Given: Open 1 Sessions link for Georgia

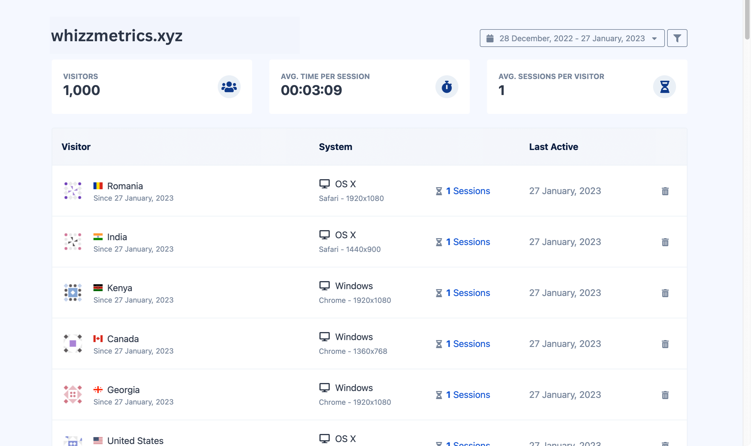Looking at the screenshot, I should coord(468,394).
